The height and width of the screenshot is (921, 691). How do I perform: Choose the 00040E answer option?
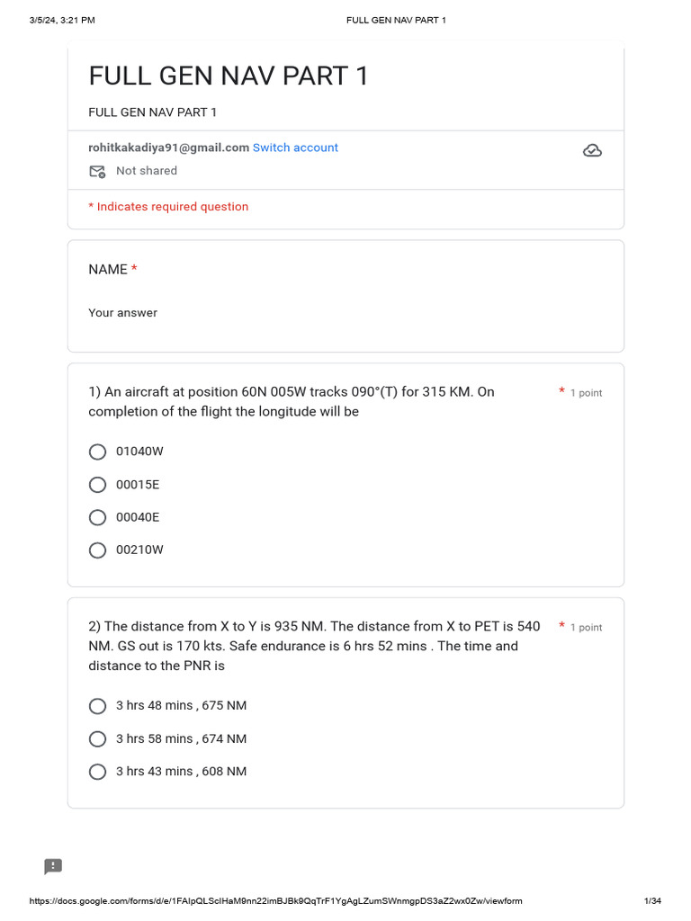pyautogui.click(x=98, y=517)
